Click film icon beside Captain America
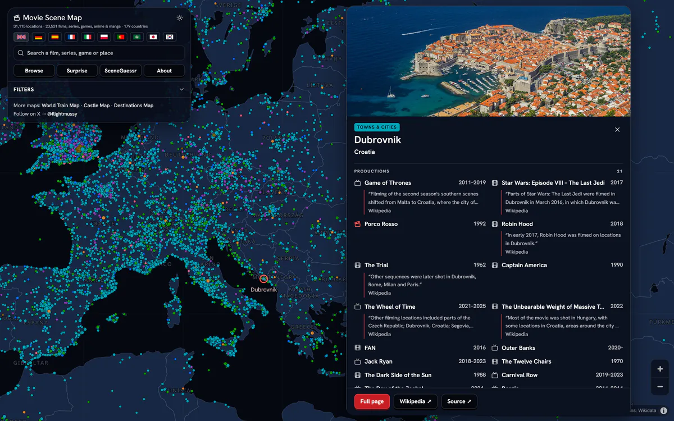674x421 pixels. [x=495, y=265]
